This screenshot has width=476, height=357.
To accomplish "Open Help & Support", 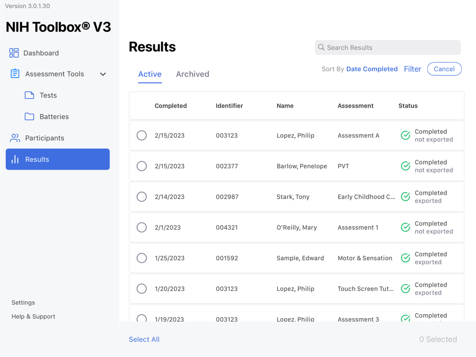I will [x=33, y=316].
